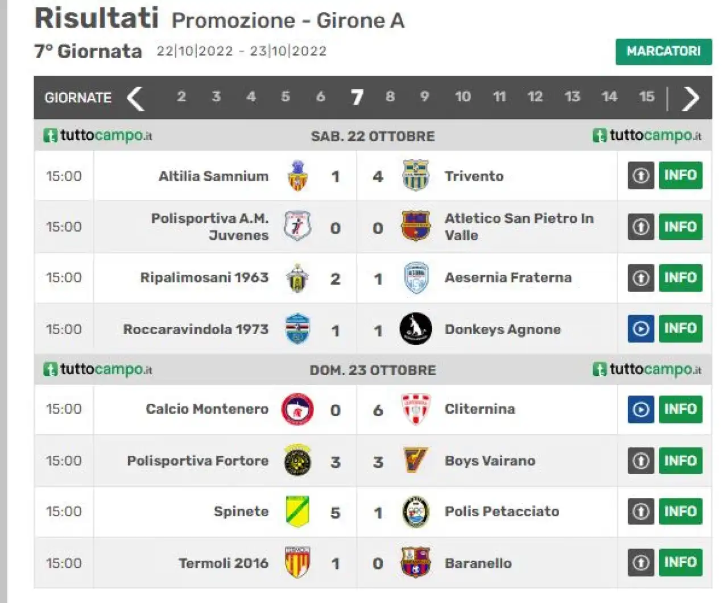Go to previous giornate with left chevron

(135, 98)
